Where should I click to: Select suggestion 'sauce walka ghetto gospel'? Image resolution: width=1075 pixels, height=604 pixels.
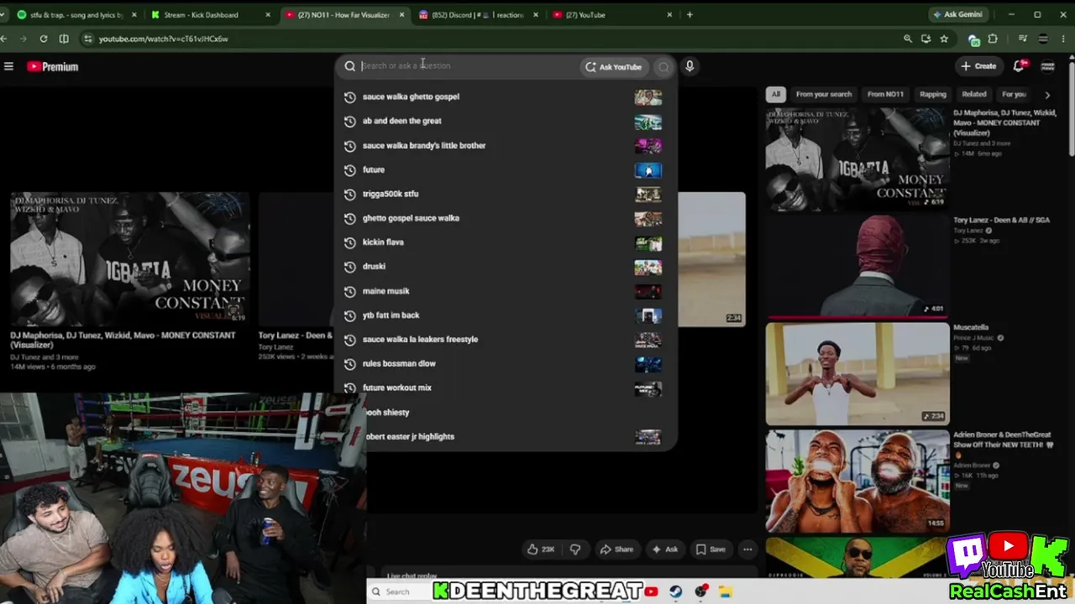[x=505, y=97]
